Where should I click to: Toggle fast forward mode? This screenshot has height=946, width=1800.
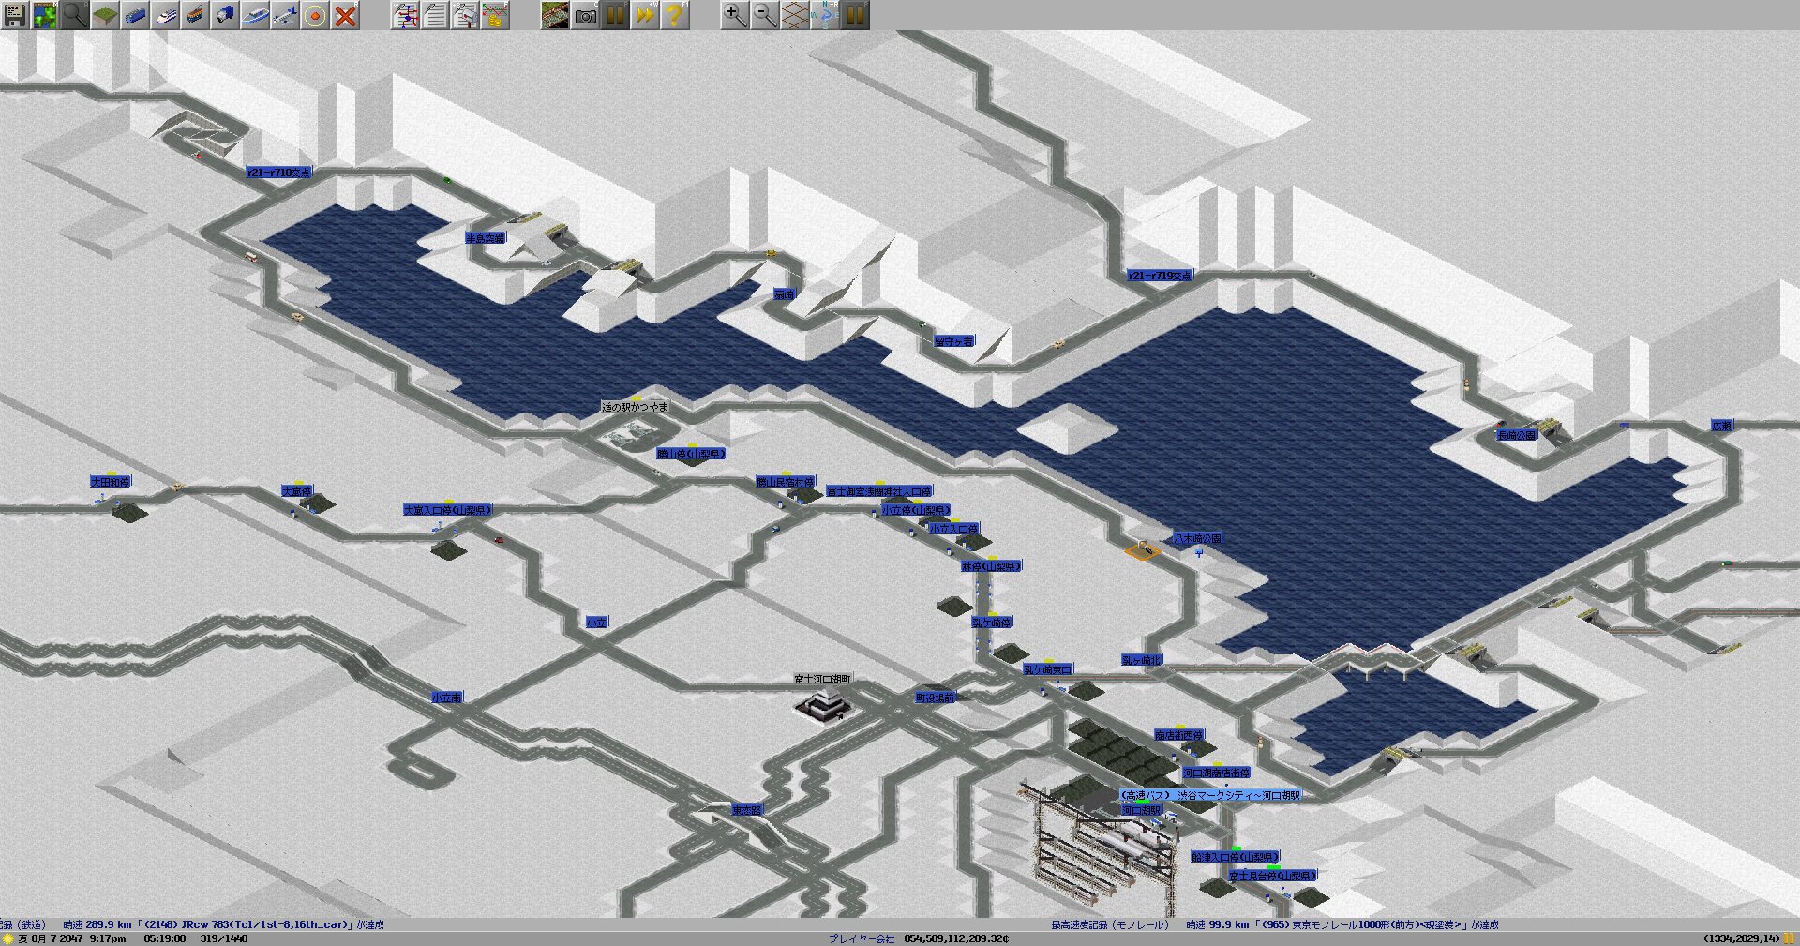645,15
